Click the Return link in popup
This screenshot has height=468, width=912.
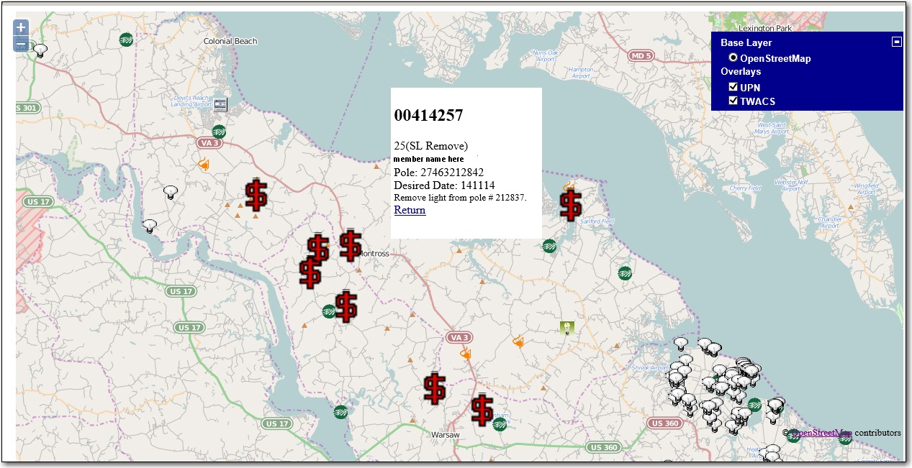pyautogui.click(x=410, y=210)
